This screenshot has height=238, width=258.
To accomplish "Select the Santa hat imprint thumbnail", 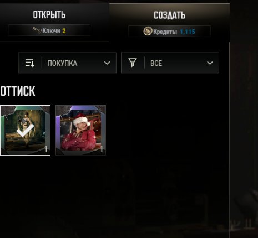I will click(x=80, y=130).
